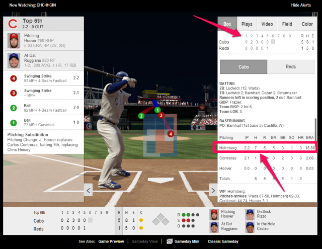This screenshot has height=249, width=322.
Task: Click Pitches-strikes summary line
Action: pos(260,198)
